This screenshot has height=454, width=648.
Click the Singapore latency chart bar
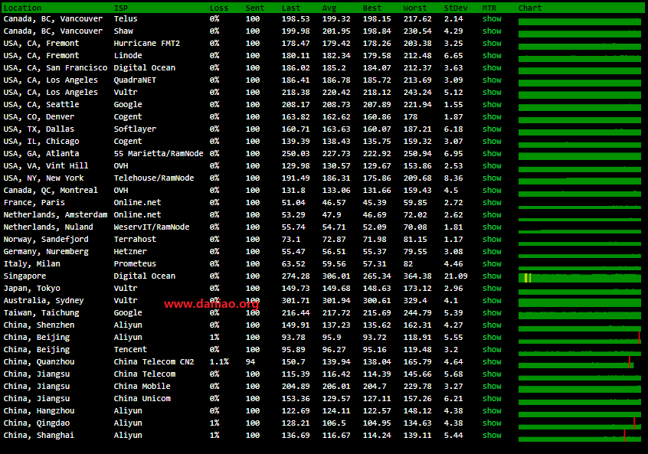(580, 278)
